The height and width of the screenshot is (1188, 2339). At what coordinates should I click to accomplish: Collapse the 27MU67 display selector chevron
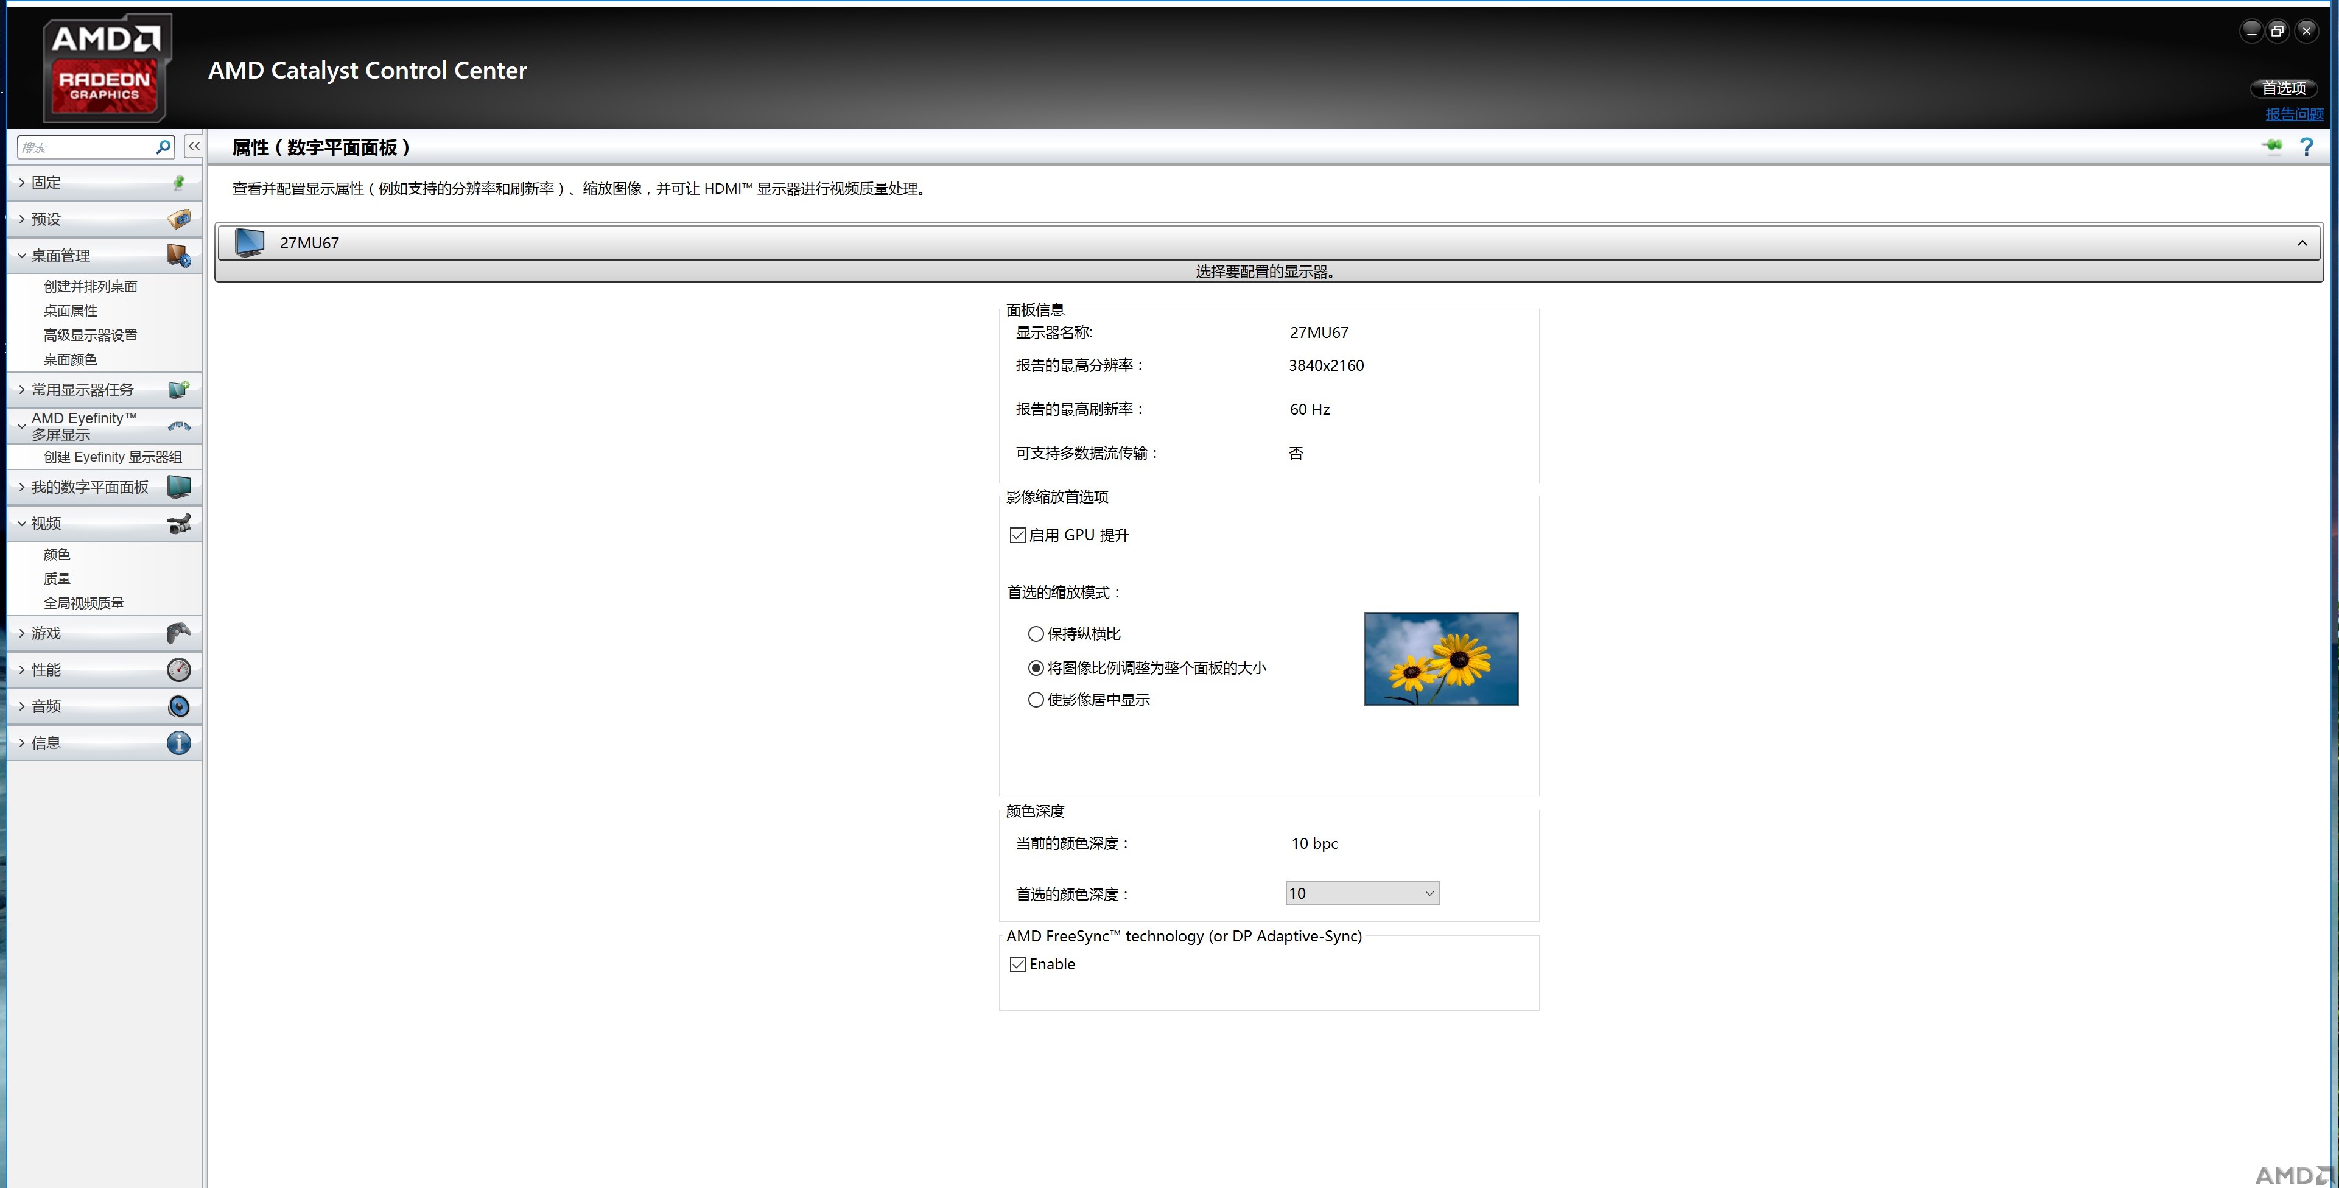(x=2302, y=242)
